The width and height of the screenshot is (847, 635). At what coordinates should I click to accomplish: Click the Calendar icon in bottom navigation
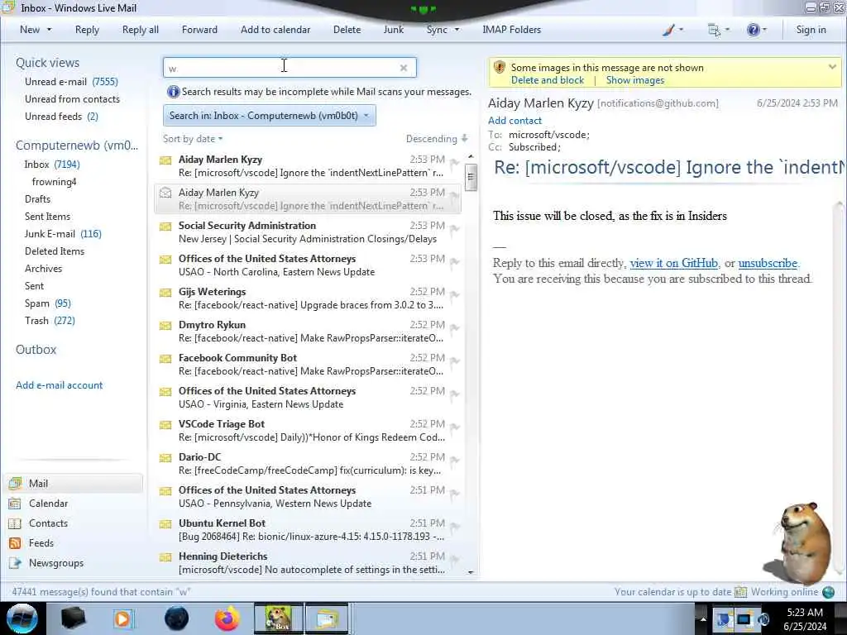coord(15,504)
